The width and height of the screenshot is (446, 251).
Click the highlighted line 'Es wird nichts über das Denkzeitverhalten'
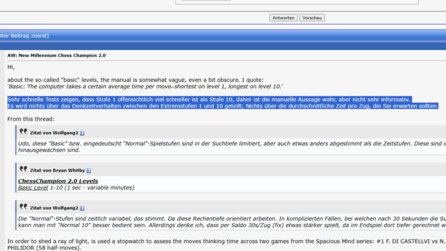click(x=223, y=106)
